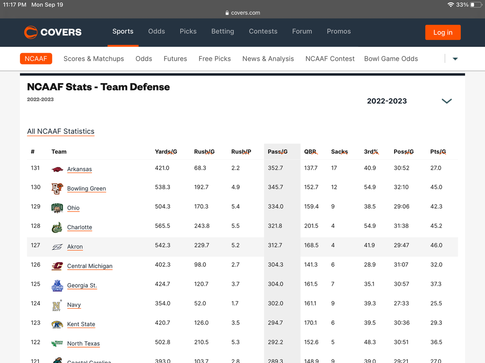Tap the covers.com address bar

pyautogui.click(x=243, y=13)
